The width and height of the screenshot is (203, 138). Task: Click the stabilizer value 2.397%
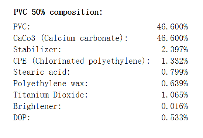pyautogui.click(x=175, y=49)
